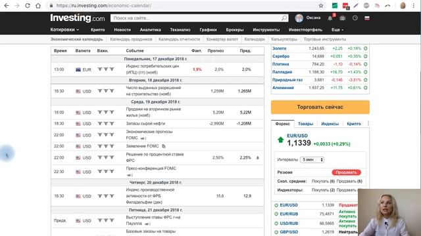Open event Выступление главы ФРС г-на Пауэлла
The width and height of the screenshot is (421, 236).
(153, 220)
